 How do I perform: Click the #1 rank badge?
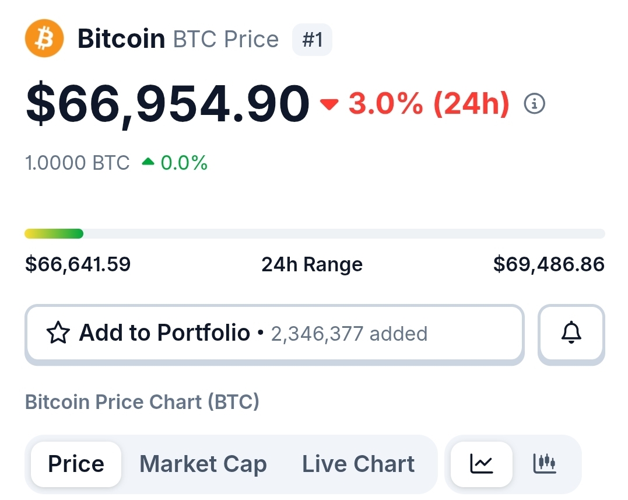312,40
